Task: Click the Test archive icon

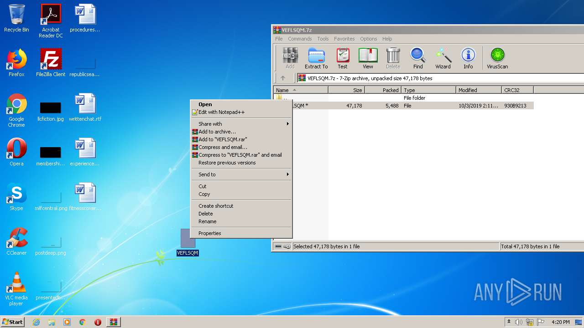Action: click(343, 58)
